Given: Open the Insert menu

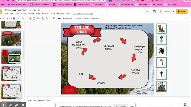Looking at the screenshot, I should [x=23, y=14].
